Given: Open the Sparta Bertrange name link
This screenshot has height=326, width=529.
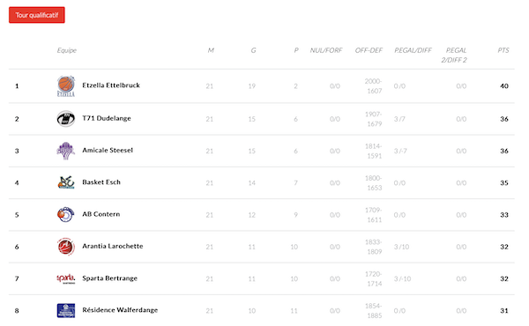Looking at the screenshot, I should (x=109, y=278).
